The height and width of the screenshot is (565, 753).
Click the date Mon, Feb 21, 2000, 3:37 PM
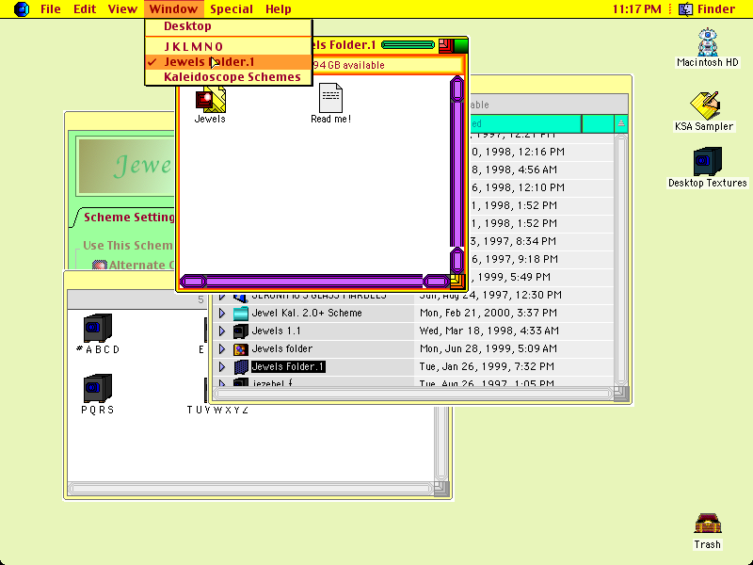489,314
